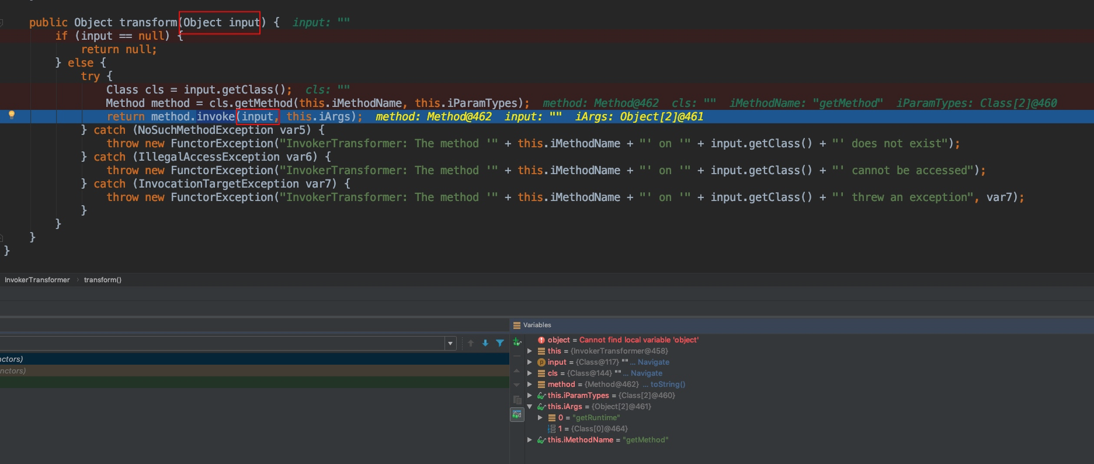Select the second stack frame row in brown
The height and width of the screenshot is (464, 1094).
[x=255, y=370]
